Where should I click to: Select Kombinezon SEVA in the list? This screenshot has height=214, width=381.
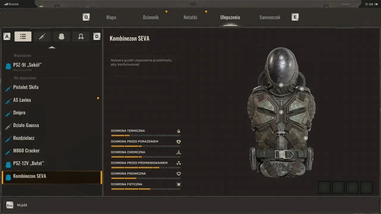coord(52,177)
